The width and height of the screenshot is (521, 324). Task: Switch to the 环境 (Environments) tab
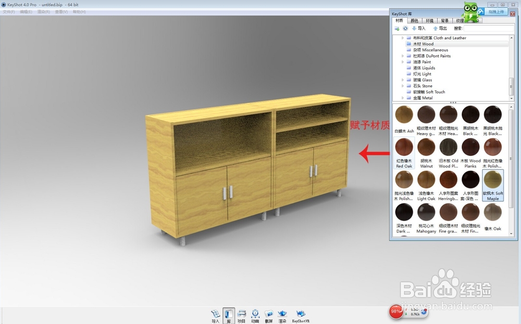click(x=430, y=21)
